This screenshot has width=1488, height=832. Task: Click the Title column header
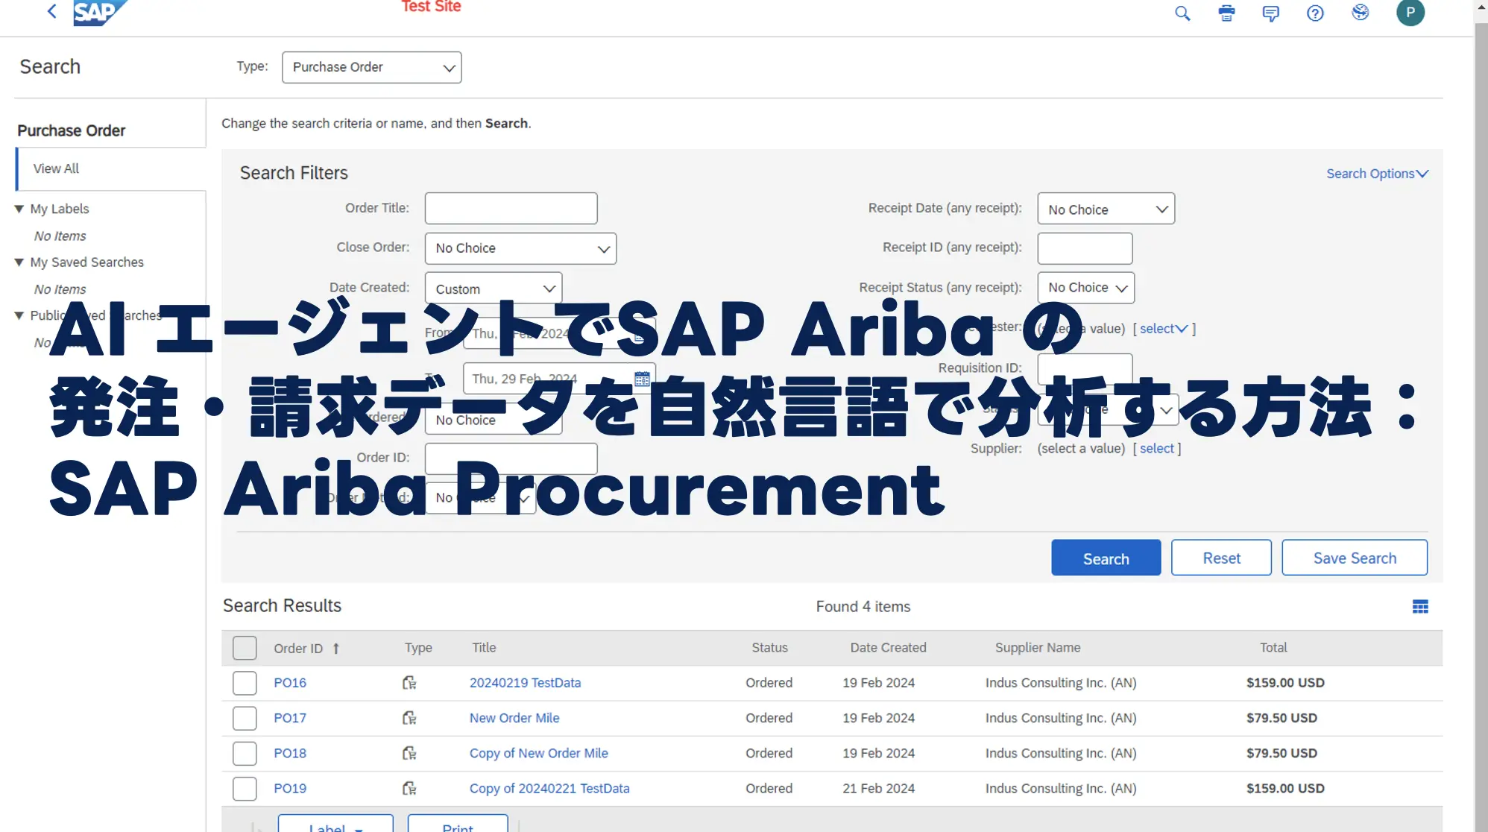[484, 648]
